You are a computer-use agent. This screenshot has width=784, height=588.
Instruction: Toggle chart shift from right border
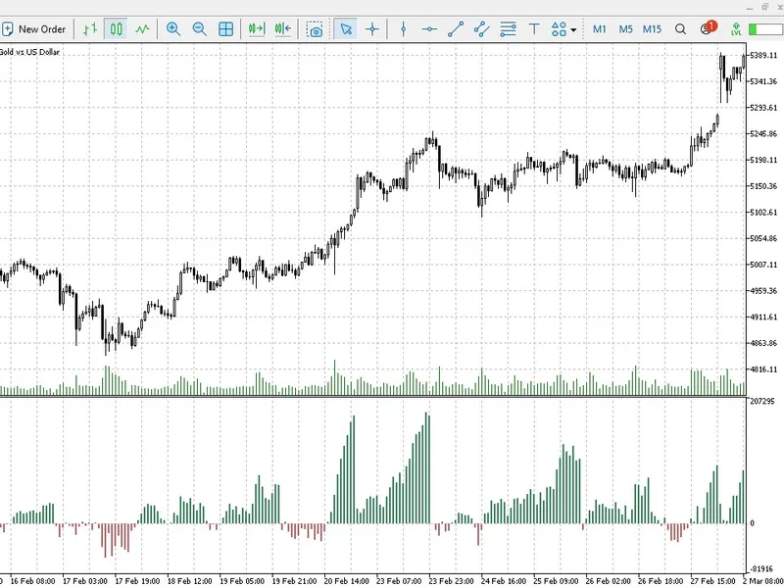click(283, 29)
